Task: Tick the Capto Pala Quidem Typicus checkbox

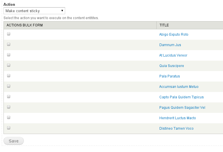Action: 9,97
